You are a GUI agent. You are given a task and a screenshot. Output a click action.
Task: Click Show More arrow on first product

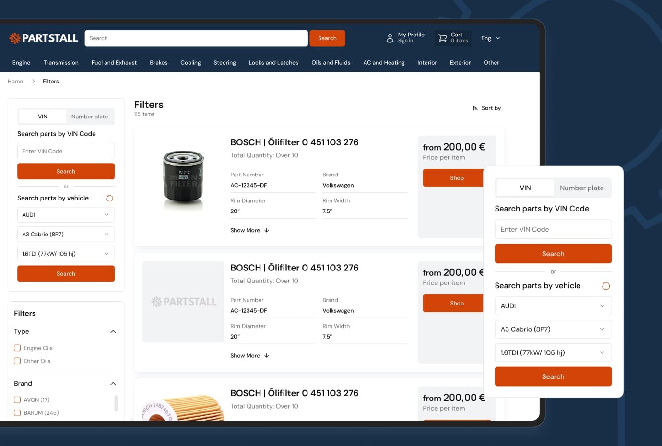(267, 230)
